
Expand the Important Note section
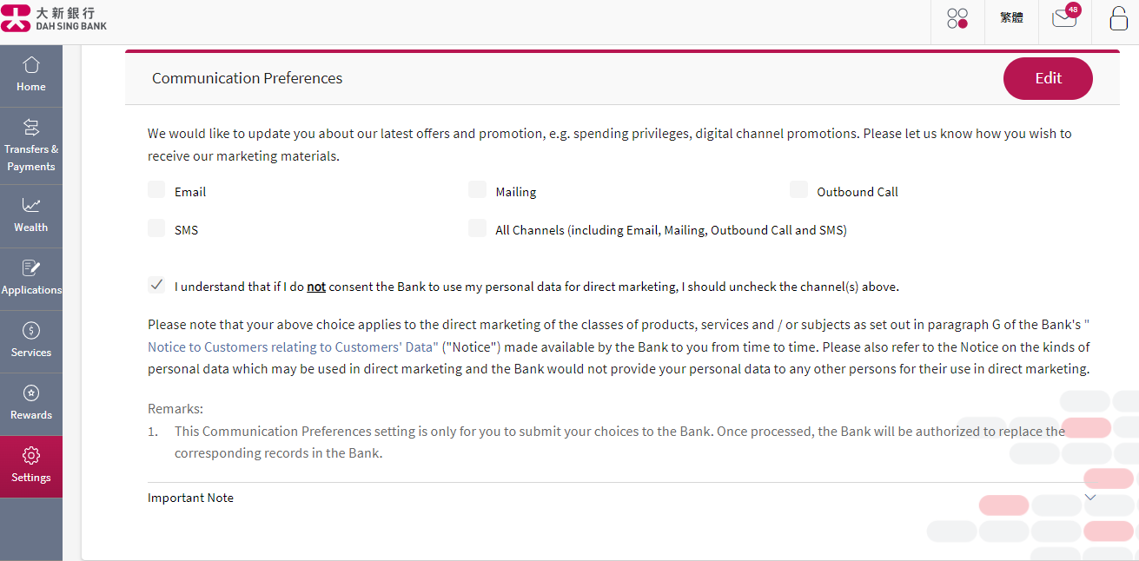[1090, 498]
